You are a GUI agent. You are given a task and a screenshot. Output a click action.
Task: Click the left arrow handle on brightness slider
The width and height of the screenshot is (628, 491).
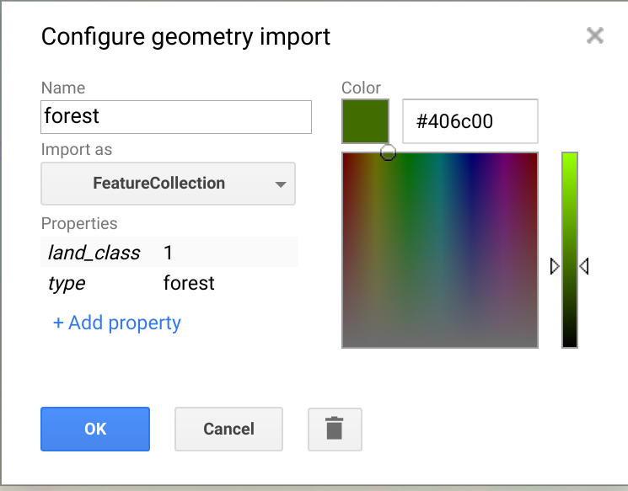pyautogui.click(x=555, y=266)
